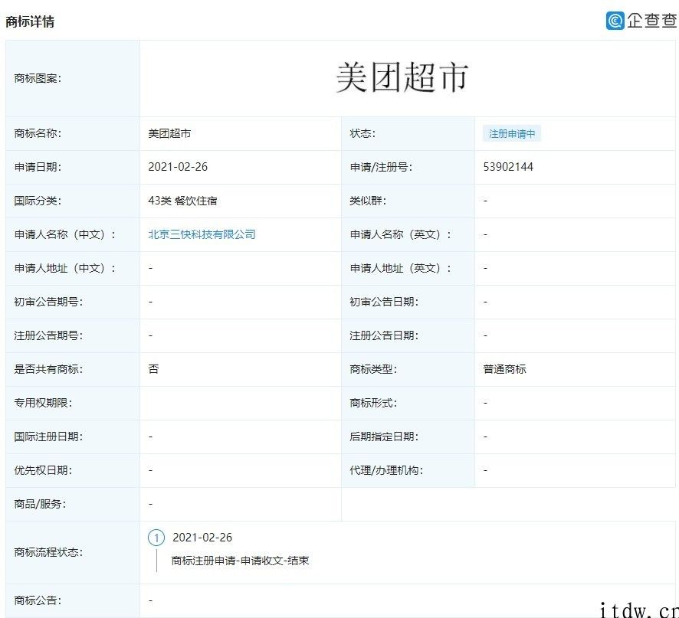Select the 商标详情 heading
679x618 pixels.
30,21
